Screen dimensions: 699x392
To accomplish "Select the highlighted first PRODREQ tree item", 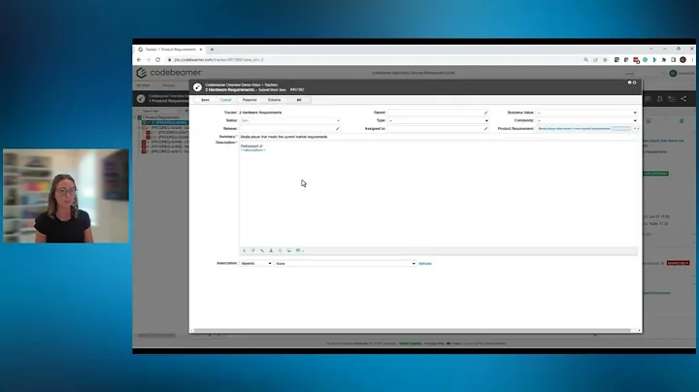I will point(165,122).
